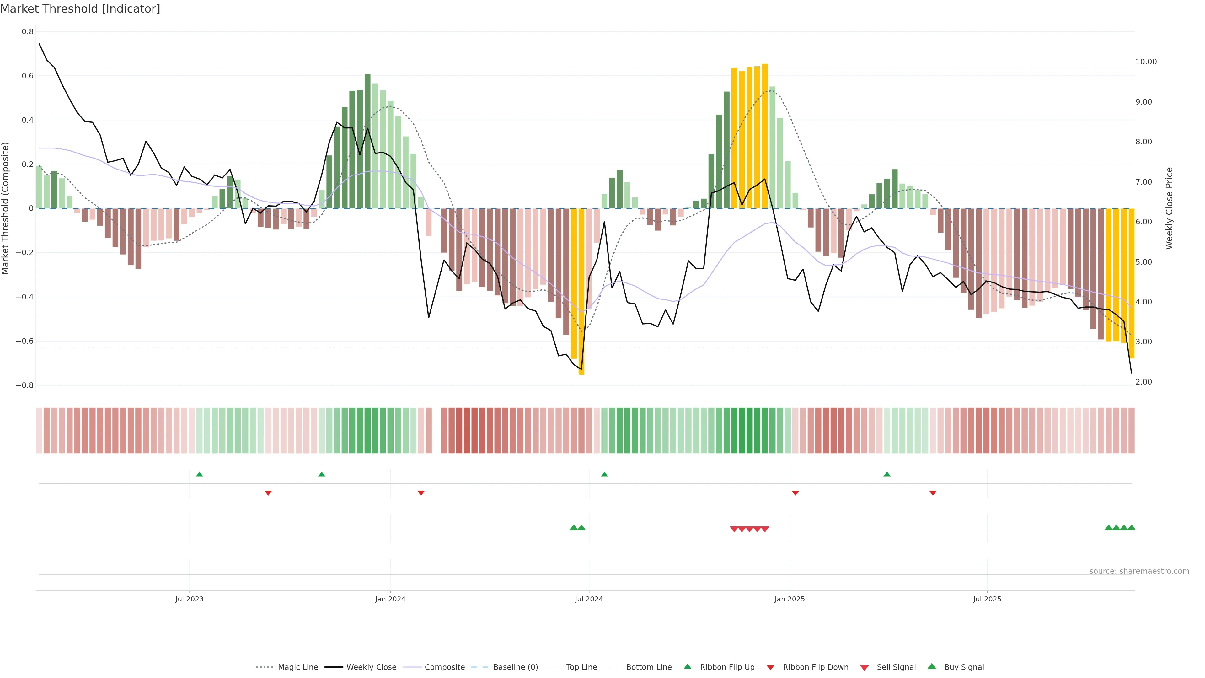Click the ribbon flip up marker just after Jul 2023

(x=199, y=475)
